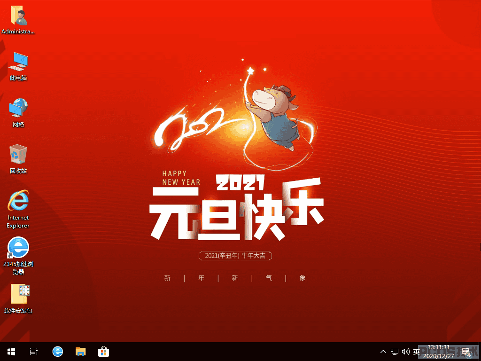Expand hidden system tray icons

383,352
